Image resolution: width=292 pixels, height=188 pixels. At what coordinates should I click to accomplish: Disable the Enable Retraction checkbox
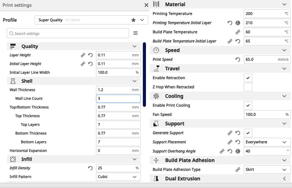(x=248, y=78)
